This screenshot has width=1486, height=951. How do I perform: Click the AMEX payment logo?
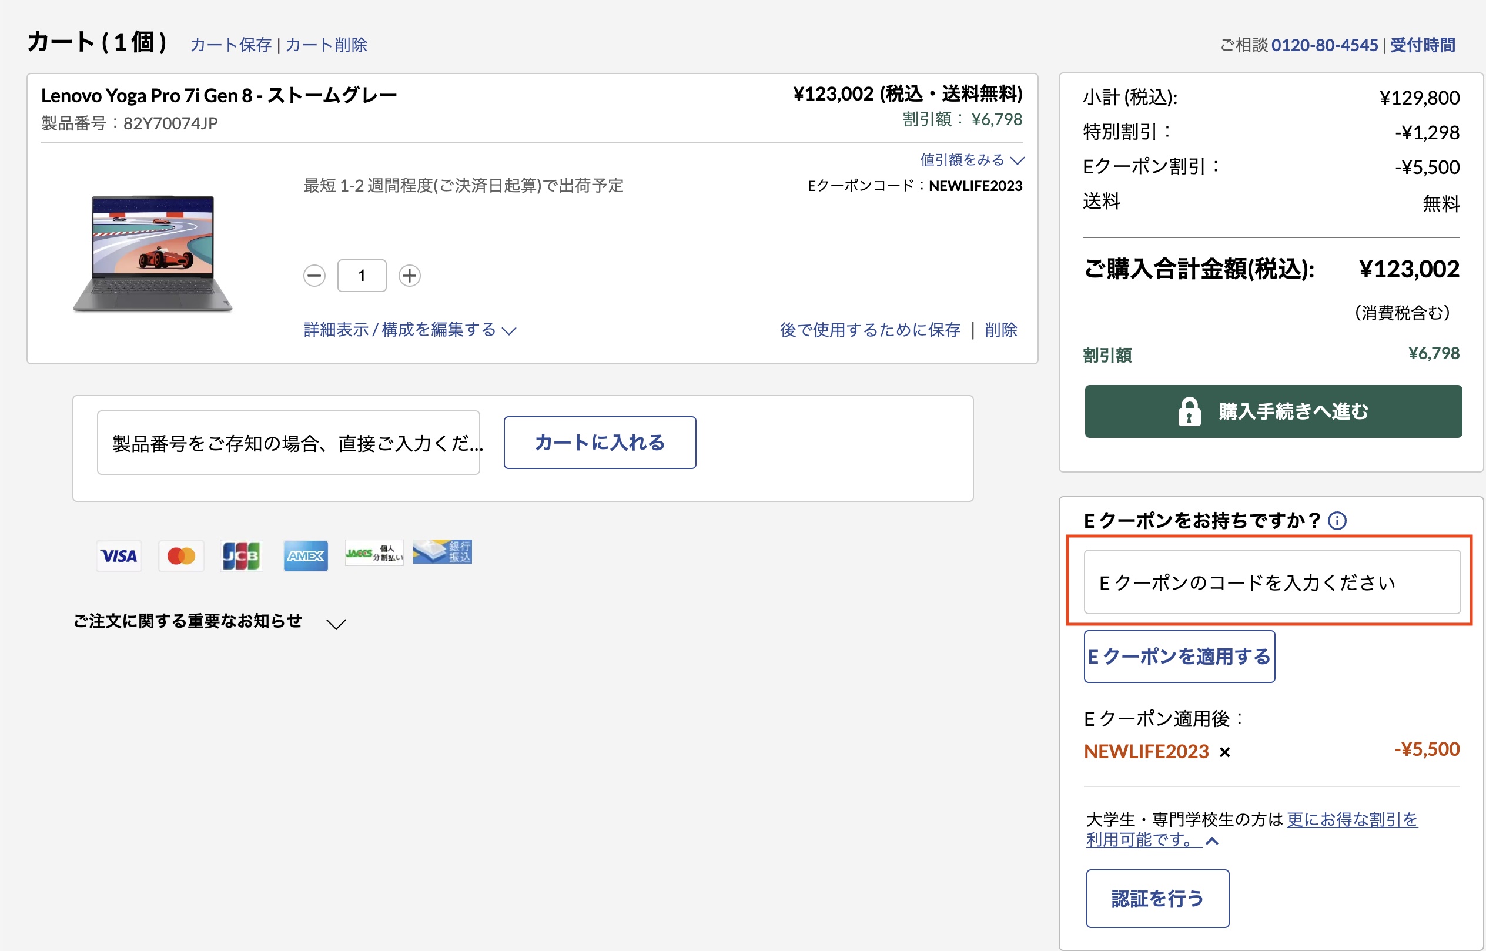click(306, 556)
